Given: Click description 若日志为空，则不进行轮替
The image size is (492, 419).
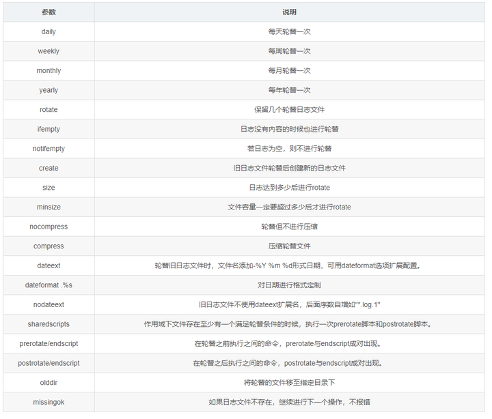Looking at the screenshot, I should click(289, 149).
